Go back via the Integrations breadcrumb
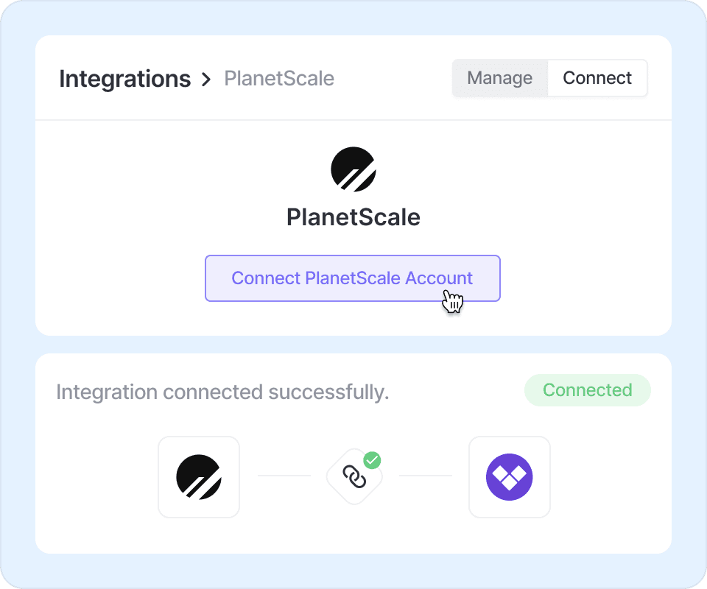The image size is (707, 589). (x=124, y=79)
